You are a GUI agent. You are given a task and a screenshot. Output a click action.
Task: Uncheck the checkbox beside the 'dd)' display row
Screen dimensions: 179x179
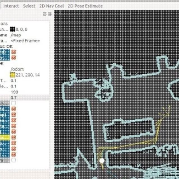(x=13, y=52)
